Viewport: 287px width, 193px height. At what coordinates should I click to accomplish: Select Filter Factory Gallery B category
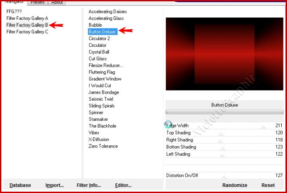(27, 25)
